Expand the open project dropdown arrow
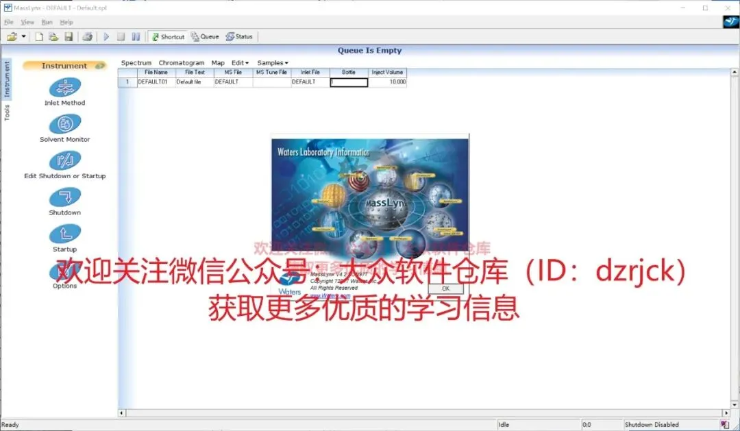740x431 pixels. click(x=23, y=36)
